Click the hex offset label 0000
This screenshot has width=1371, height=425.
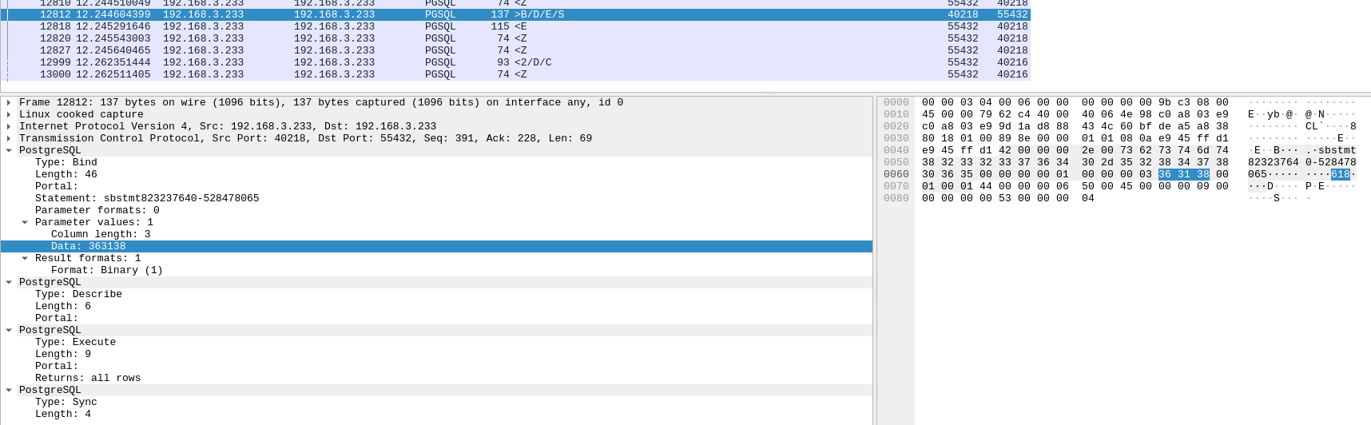[896, 102]
